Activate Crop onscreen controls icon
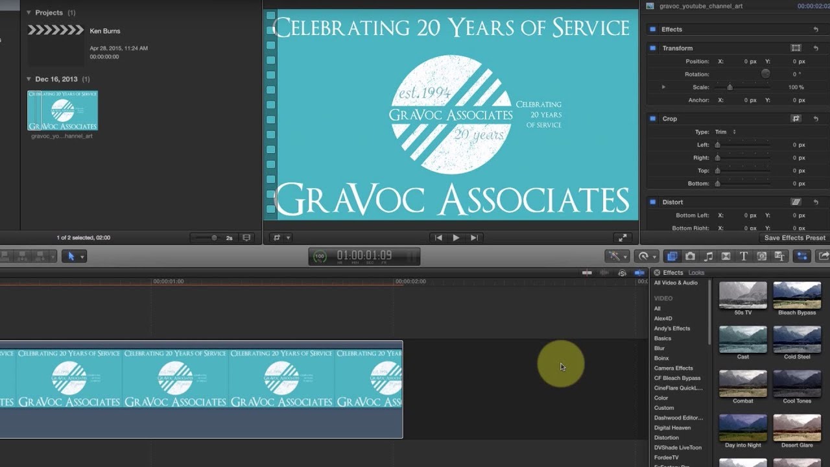The image size is (830, 467). [x=796, y=119]
